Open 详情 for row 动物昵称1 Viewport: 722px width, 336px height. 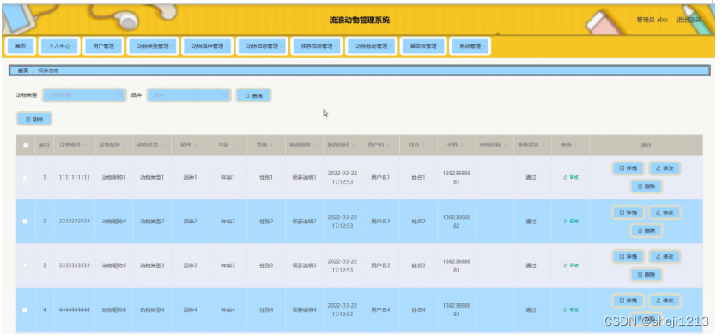tap(628, 168)
